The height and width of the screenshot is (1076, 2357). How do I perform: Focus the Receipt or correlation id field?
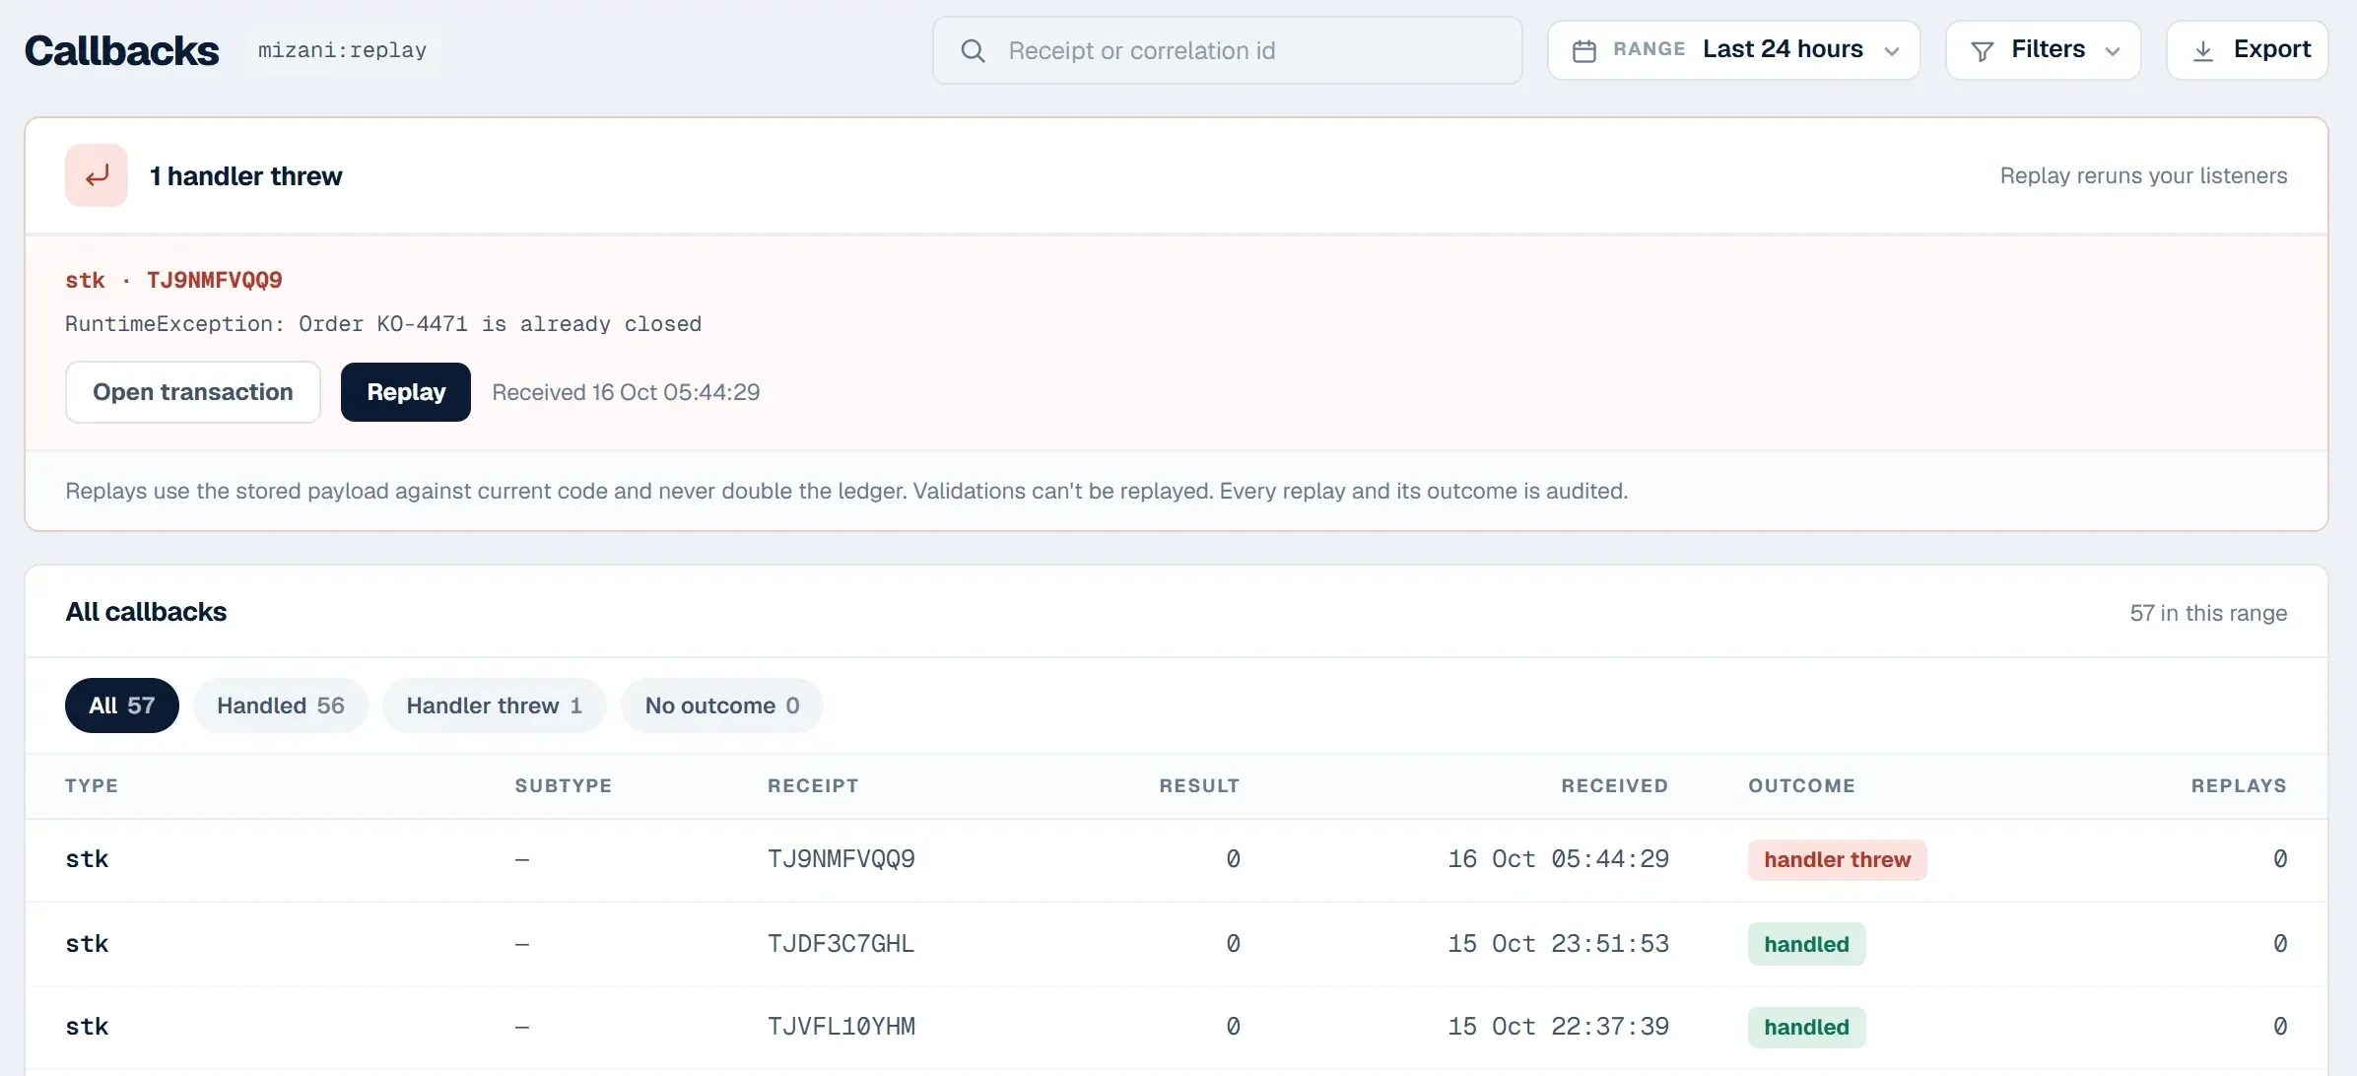1227,50
